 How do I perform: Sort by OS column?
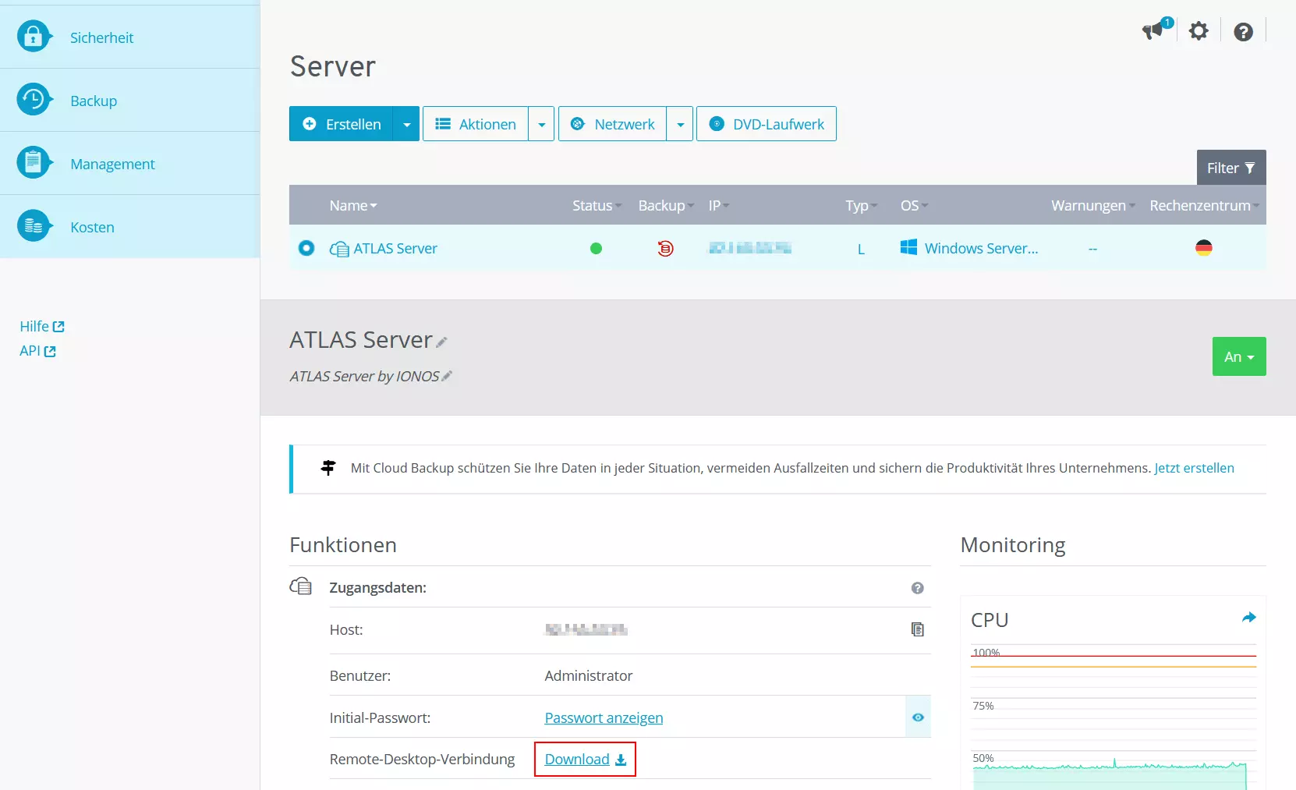tap(915, 205)
